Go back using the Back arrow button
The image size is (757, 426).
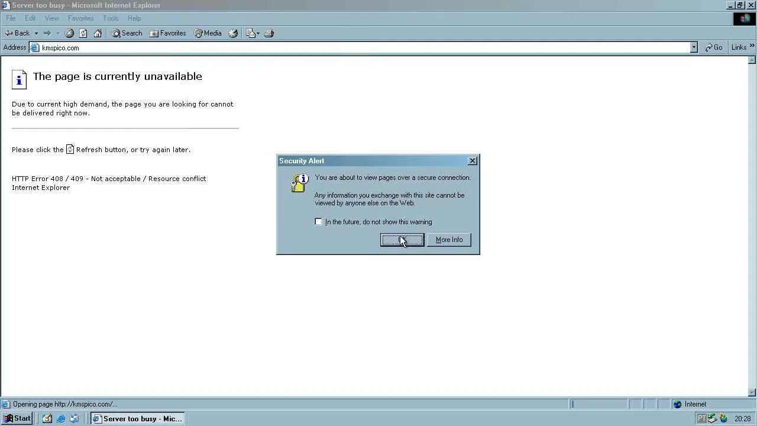pos(17,33)
